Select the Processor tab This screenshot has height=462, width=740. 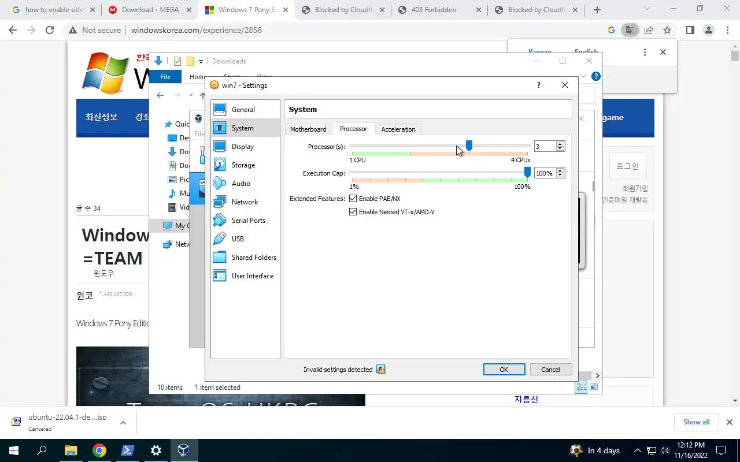coord(353,129)
